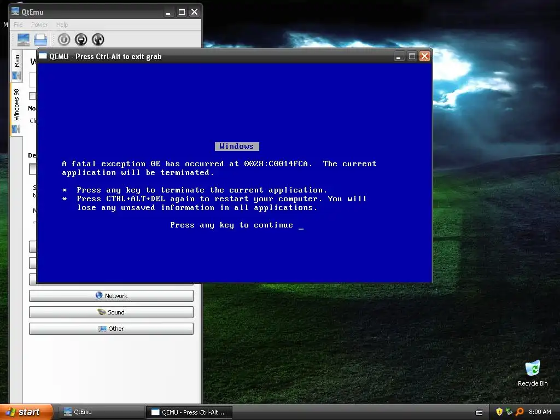Switch to QEMU taskbar button

(x=189, y=412)
